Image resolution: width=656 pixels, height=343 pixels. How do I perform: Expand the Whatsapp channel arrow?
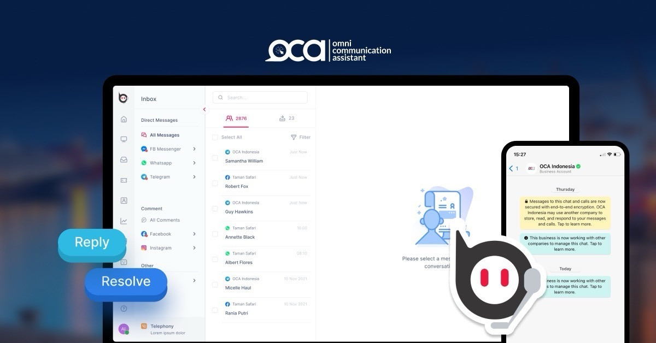pyautogui.click(x=194, y=163)
